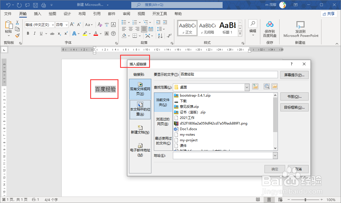Toggle italic formatting
Image resolution: width=341 pixels, height=203 pixels.
(x=35, y=34)
